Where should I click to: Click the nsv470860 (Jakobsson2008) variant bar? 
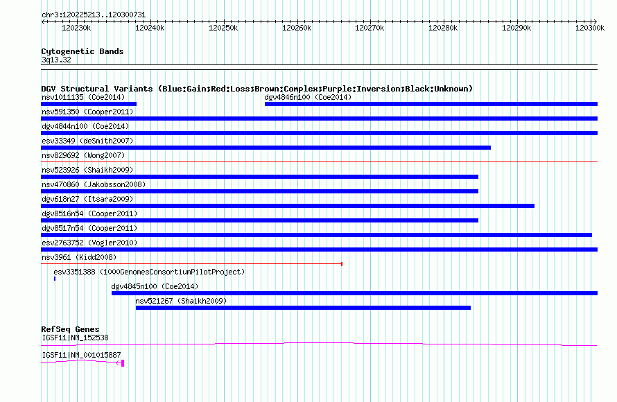(259, 191)
